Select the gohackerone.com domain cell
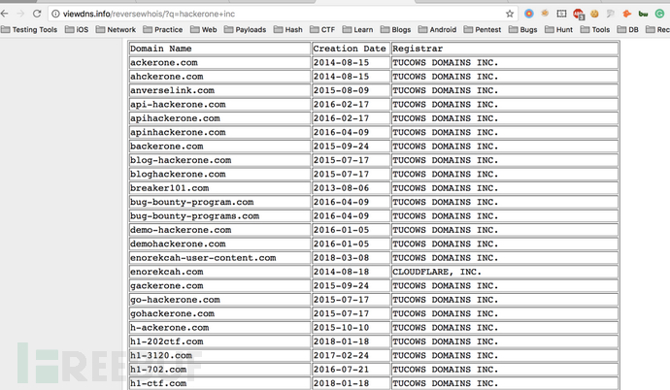The image size is (670, 390). pos(219,313)
